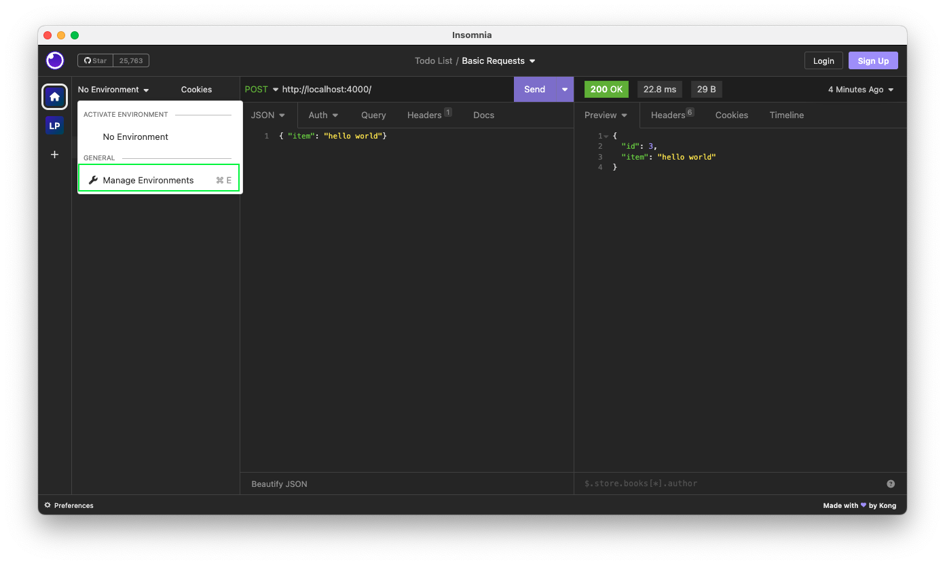Open the response history via 4 Minutes Ago
Image resolution: width=945 pixels, height=565 pixels.
[859, 89]
